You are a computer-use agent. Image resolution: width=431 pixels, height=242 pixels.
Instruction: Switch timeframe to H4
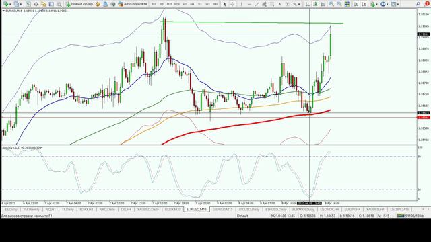[192, 4]
